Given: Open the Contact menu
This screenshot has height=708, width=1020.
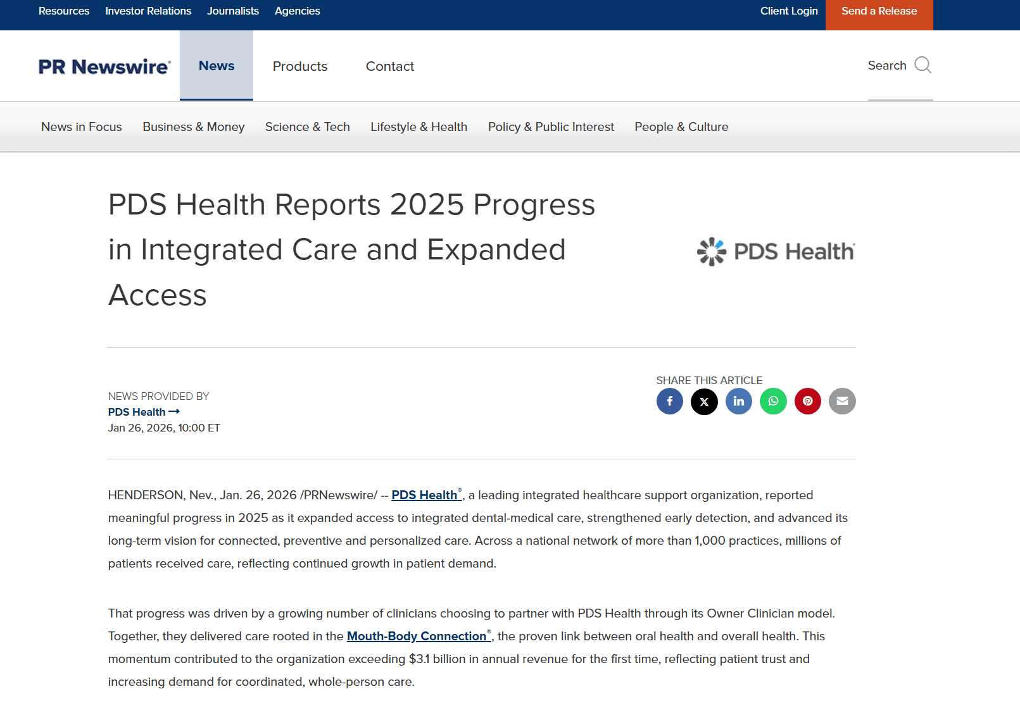Looking at the screenshot, I should click(390, 66).
